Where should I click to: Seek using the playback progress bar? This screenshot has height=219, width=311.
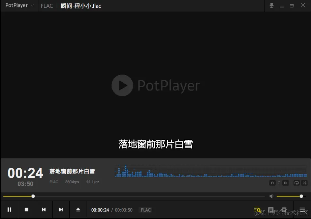[134, 196]
